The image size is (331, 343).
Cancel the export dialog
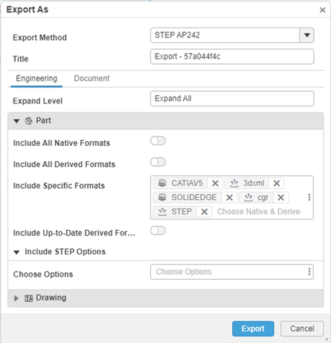coord(302,329)
